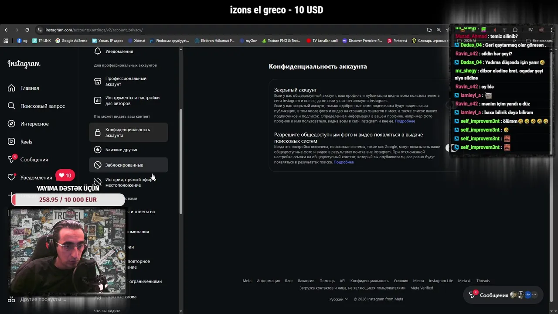Open Уведомления settings item
The image size is (558, 314).
pos(128,51)
